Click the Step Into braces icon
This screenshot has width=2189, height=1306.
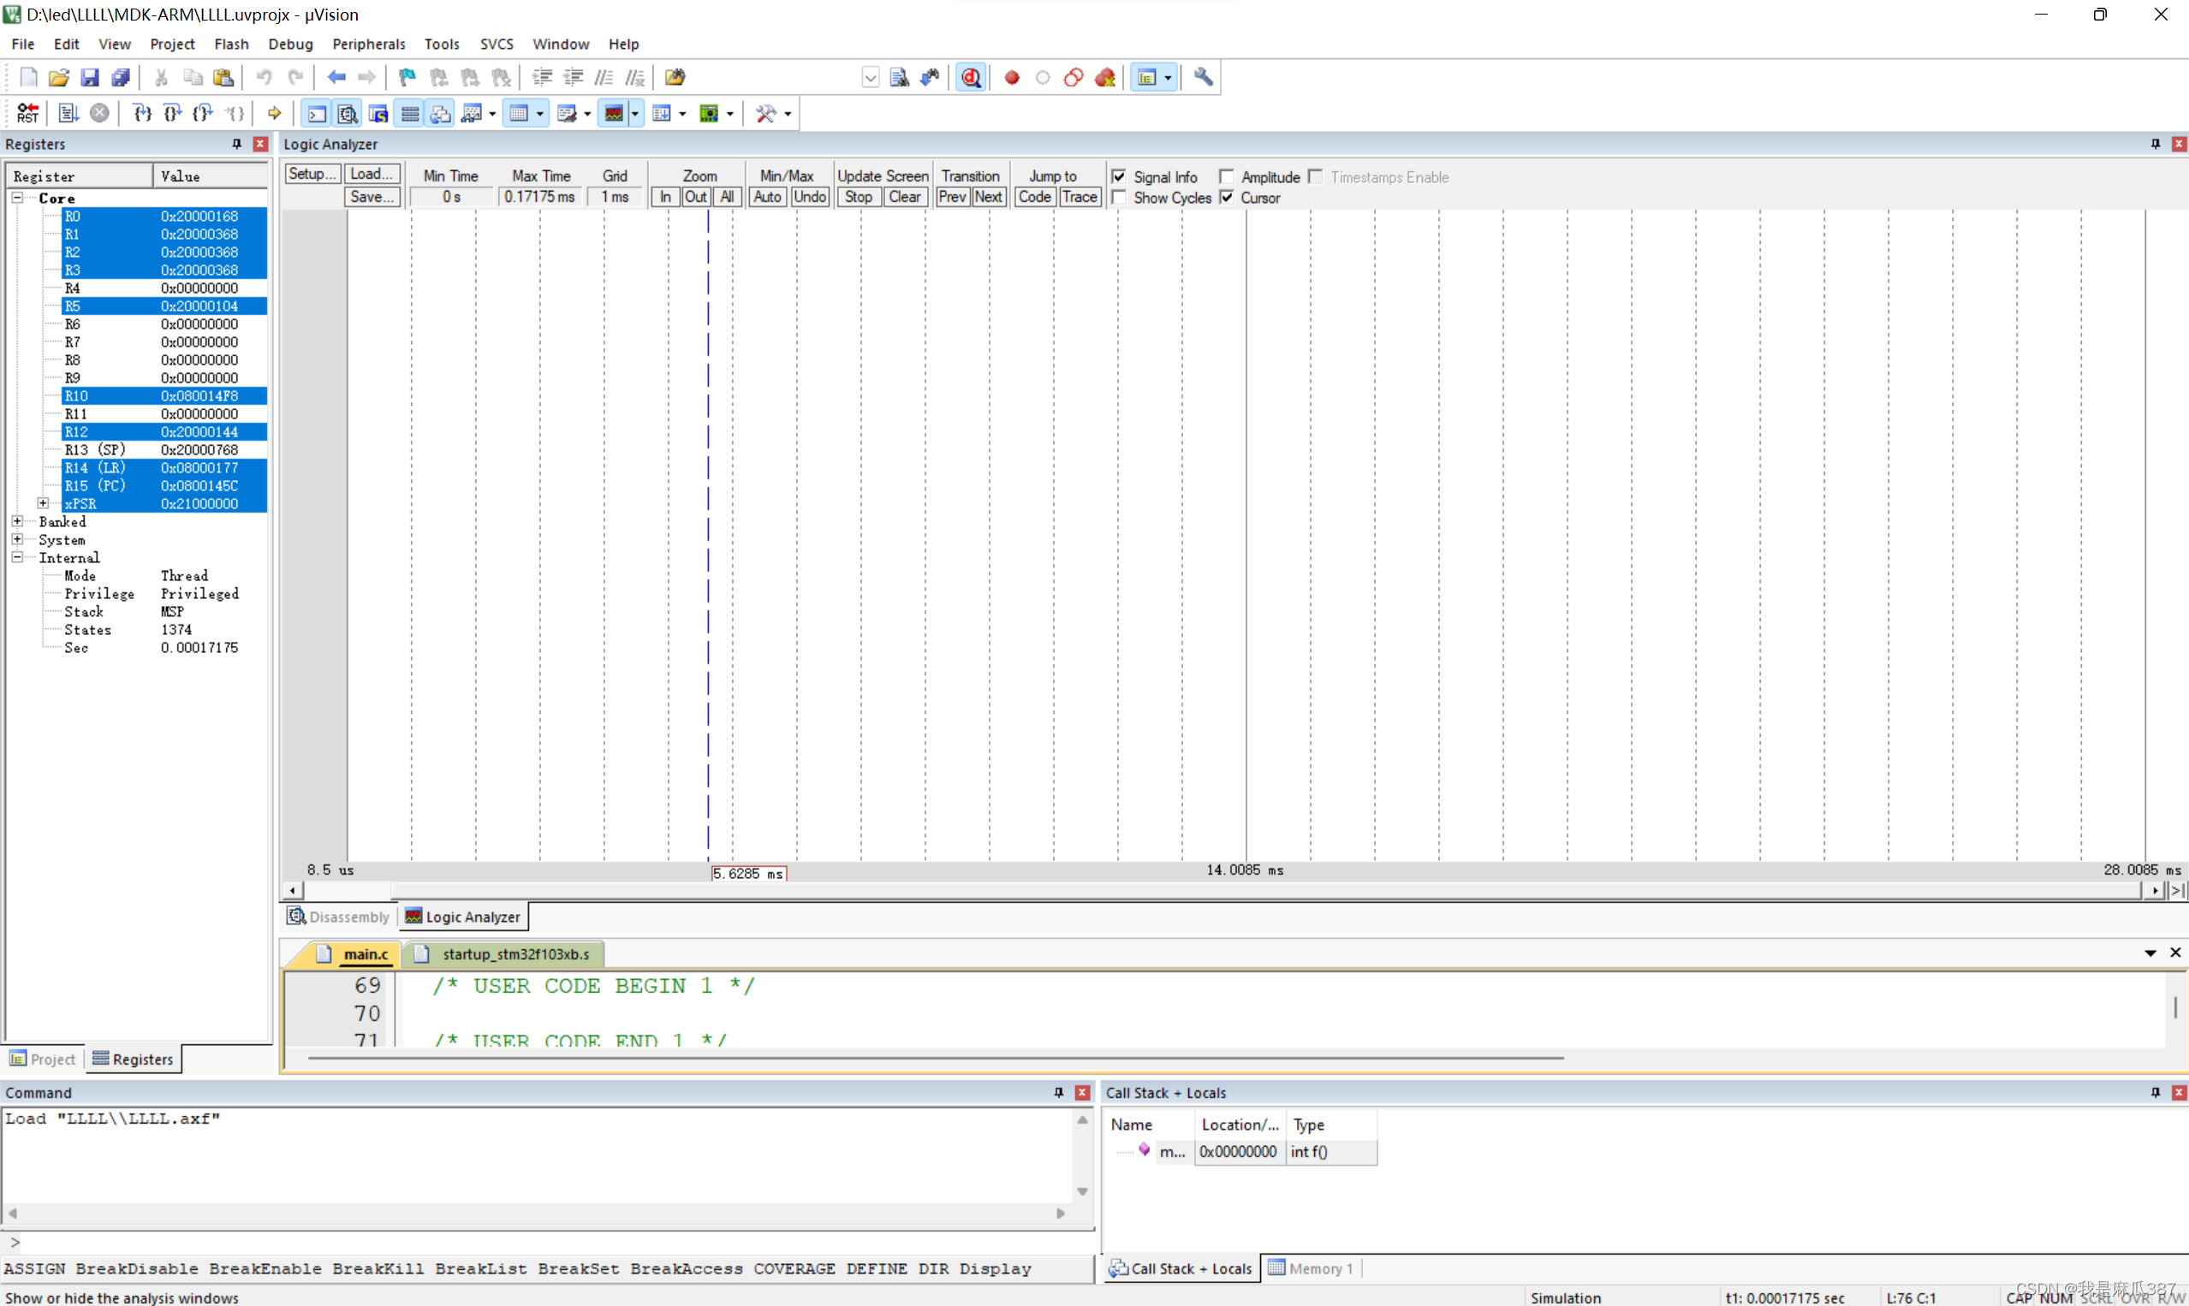point(142,114)
